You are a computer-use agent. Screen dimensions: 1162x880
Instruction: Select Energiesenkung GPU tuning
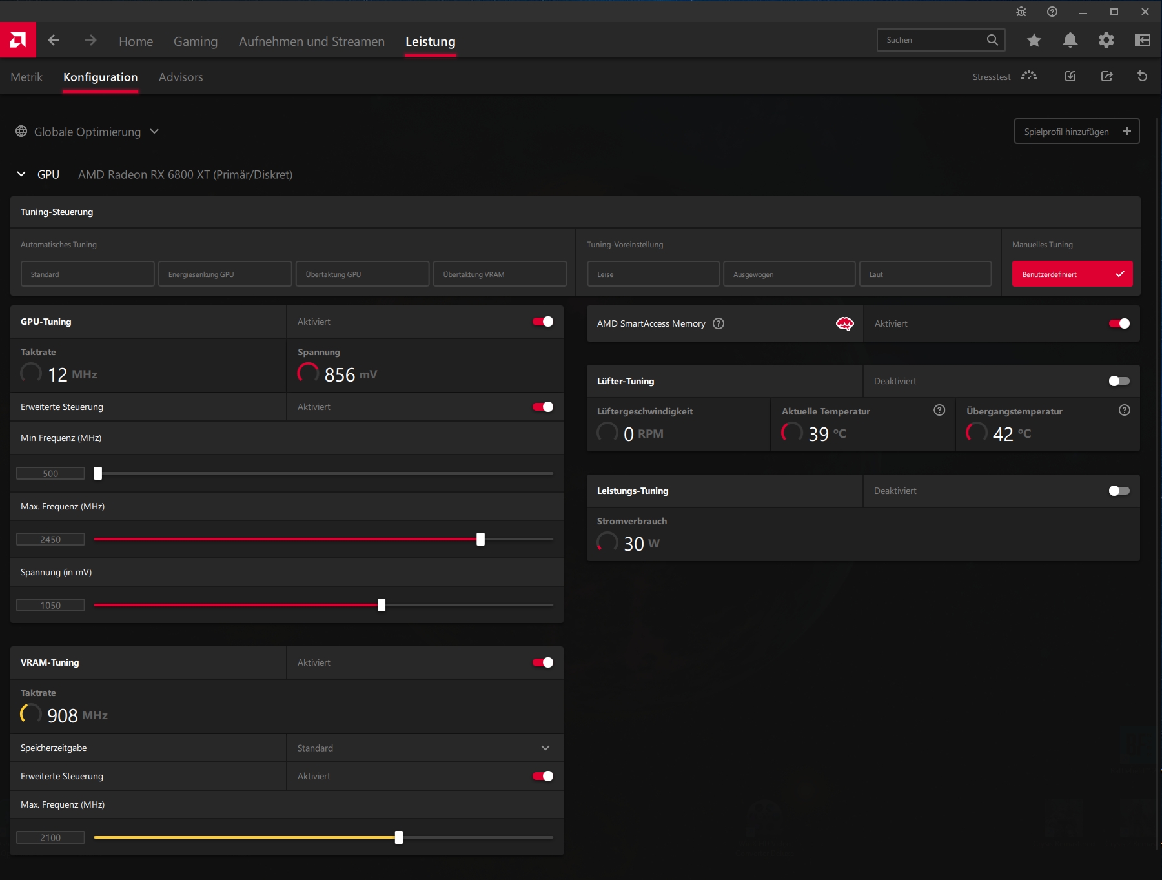point(225,274)
